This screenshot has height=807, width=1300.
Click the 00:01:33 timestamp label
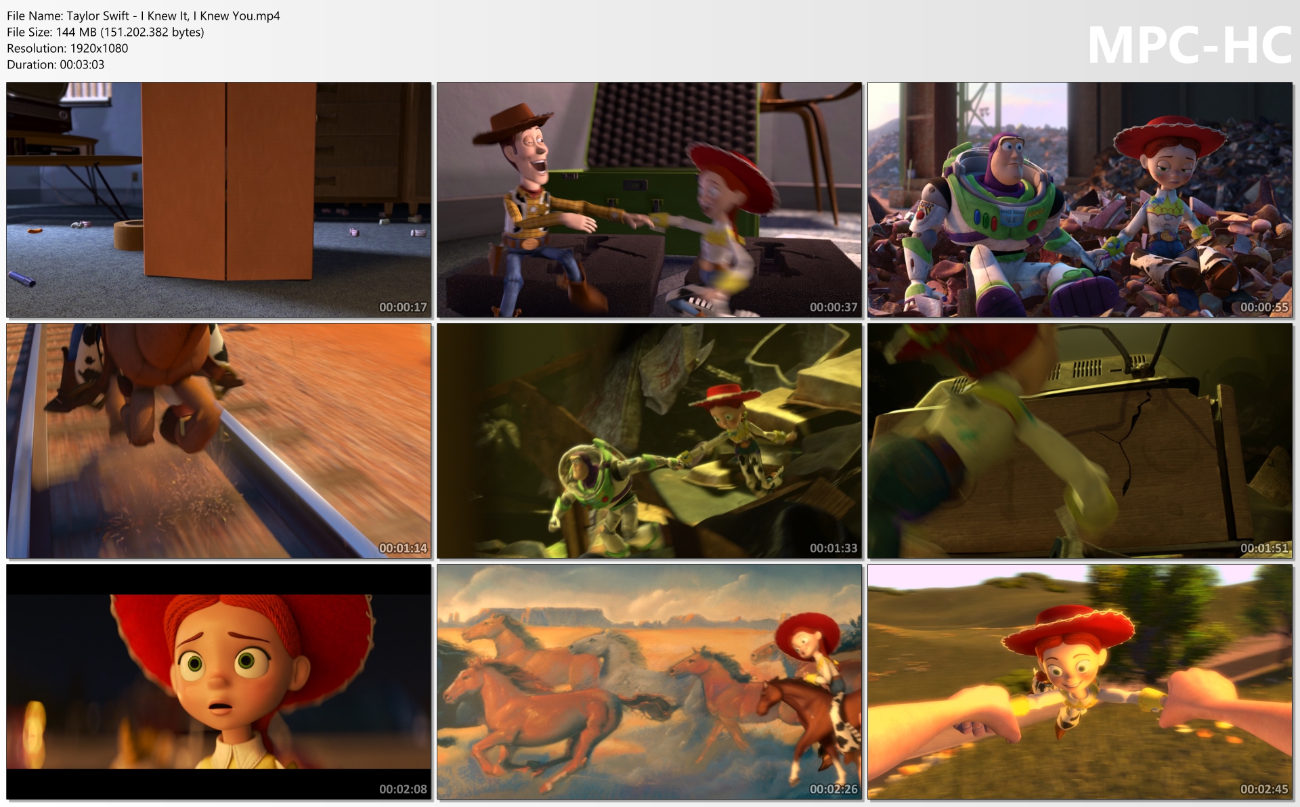(x=833, y=548)
